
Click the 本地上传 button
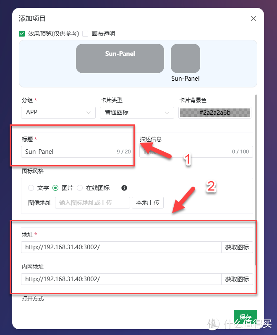coord(148,203)
